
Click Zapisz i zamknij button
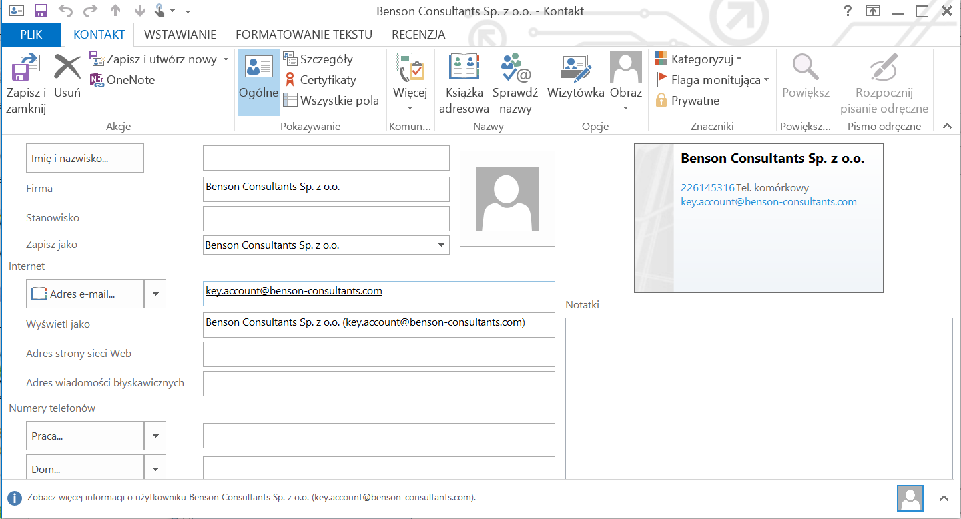pos(26,84)
